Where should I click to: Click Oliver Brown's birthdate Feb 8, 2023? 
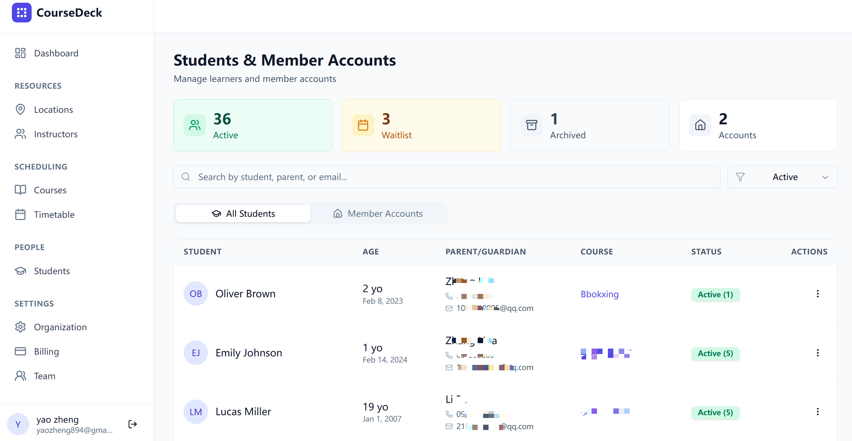[x=382, y=301]
